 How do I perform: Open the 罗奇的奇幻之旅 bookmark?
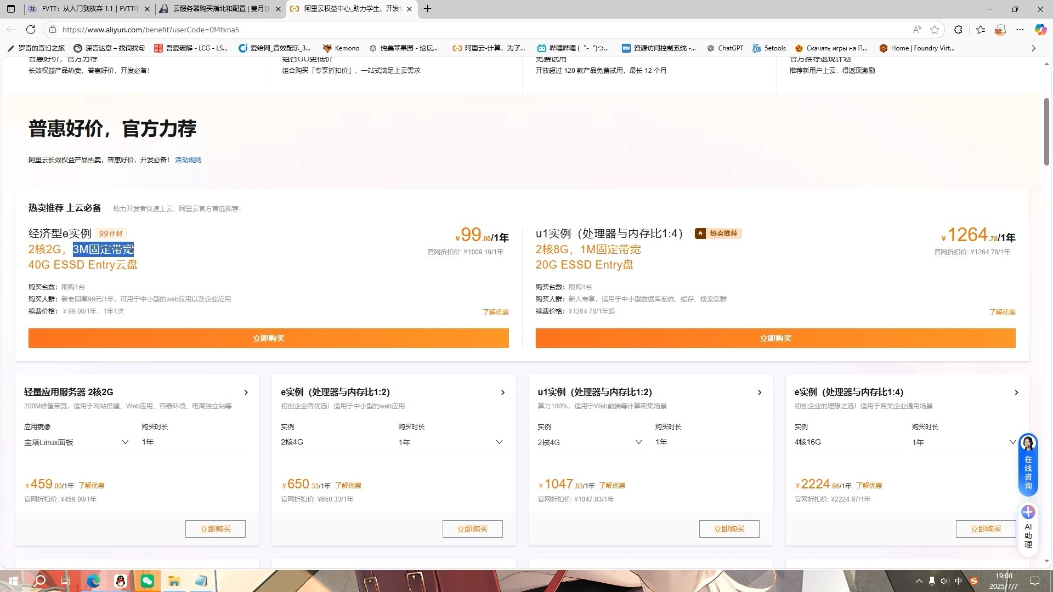36,48
